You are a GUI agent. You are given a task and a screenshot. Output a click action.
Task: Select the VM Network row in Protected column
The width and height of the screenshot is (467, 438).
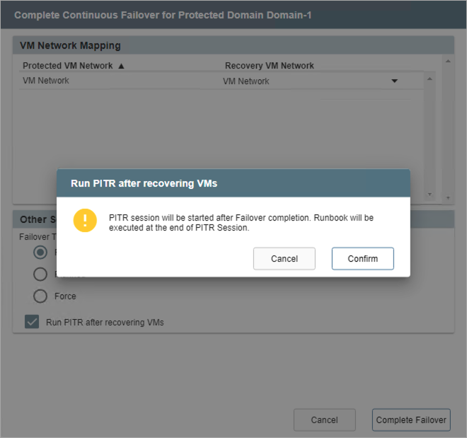pos(46,81)
